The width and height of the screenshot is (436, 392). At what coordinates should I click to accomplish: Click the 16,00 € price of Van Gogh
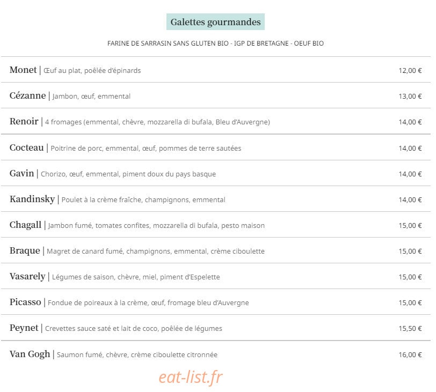pos(410,354)
